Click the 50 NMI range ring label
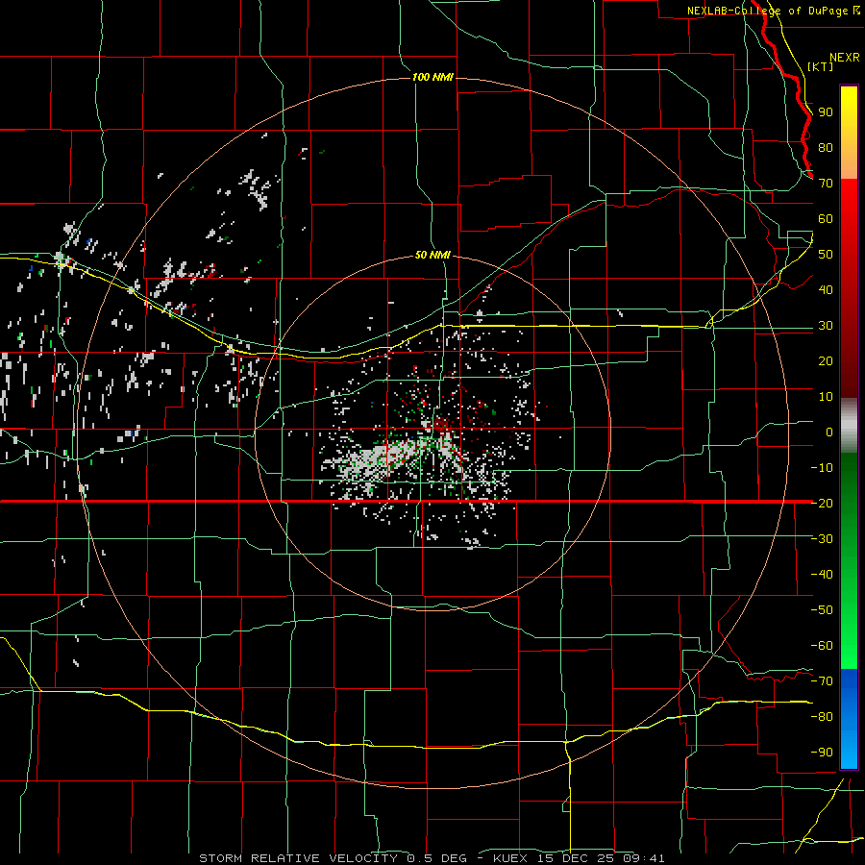865x865 pixels. click(432, 255)
